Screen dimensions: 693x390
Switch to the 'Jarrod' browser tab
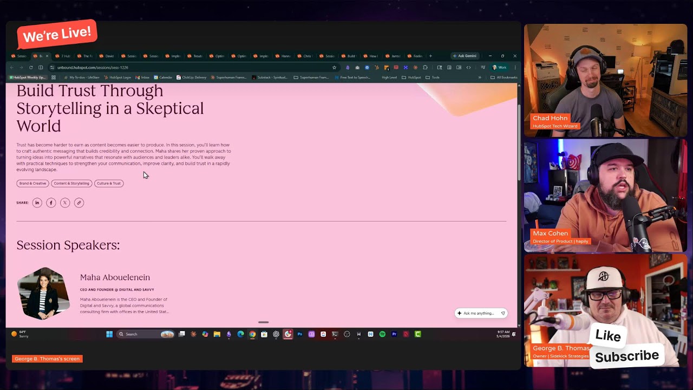pos(393,56)
